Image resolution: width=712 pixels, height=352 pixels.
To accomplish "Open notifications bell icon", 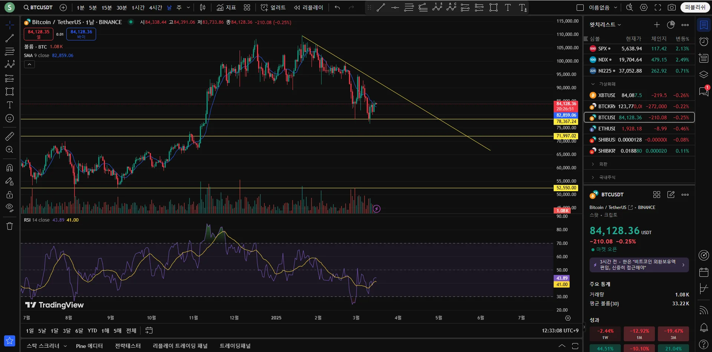I will (x=703, y=328).
